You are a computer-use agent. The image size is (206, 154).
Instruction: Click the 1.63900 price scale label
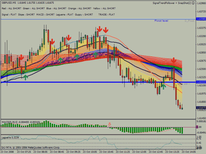[x=201, y=3]
